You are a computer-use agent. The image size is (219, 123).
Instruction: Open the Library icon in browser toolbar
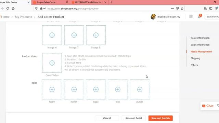(x=205, y=8)
